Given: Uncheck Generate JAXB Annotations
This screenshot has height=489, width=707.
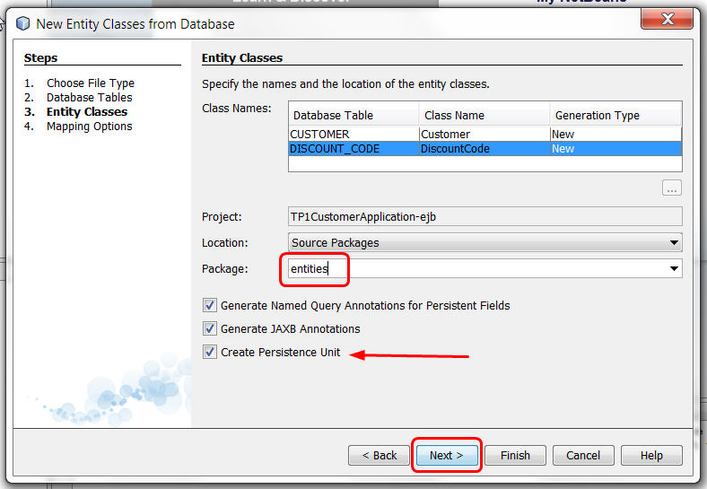Looking at the screenshot, I should click(x=210, y=329).
